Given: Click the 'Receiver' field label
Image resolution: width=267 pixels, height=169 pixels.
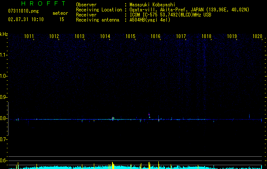Looking at the screenshot, I should [86, 15].
